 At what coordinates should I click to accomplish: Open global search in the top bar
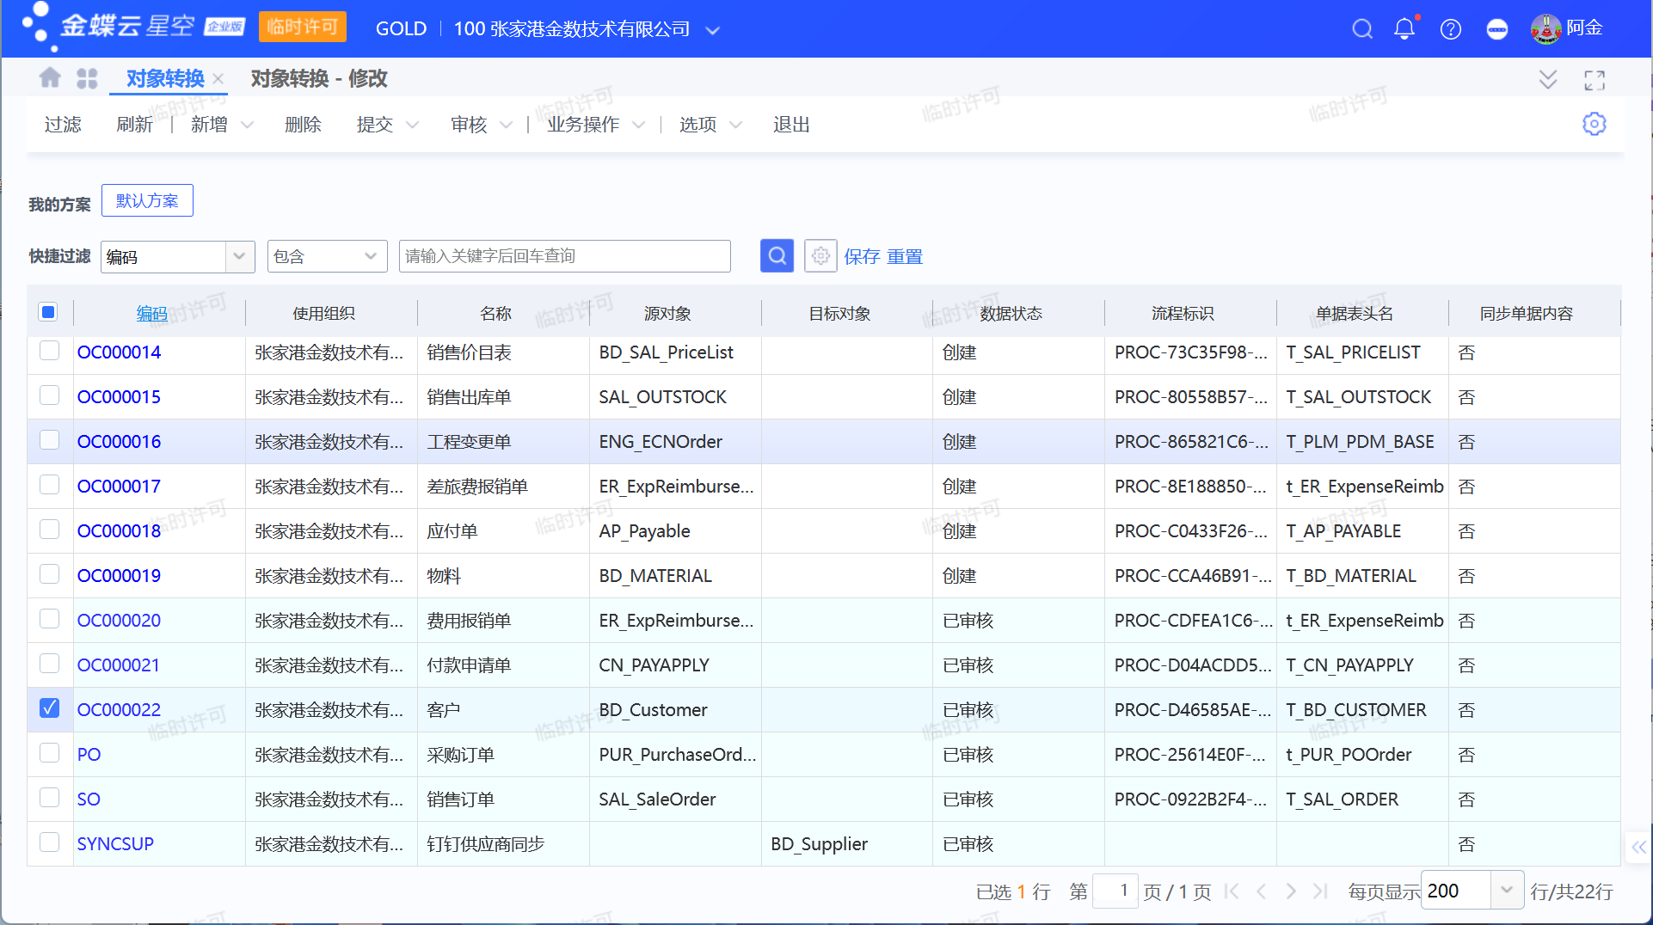tap(1362, 28)
